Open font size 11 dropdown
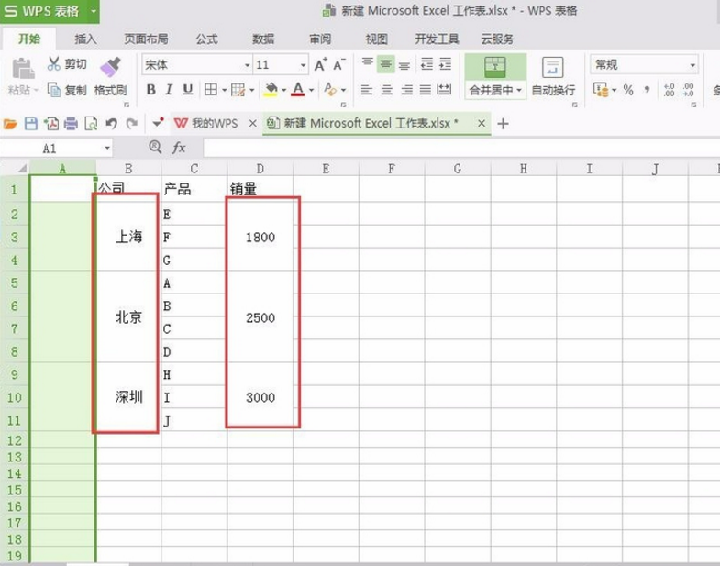720x566 pixels. point(303,65)
